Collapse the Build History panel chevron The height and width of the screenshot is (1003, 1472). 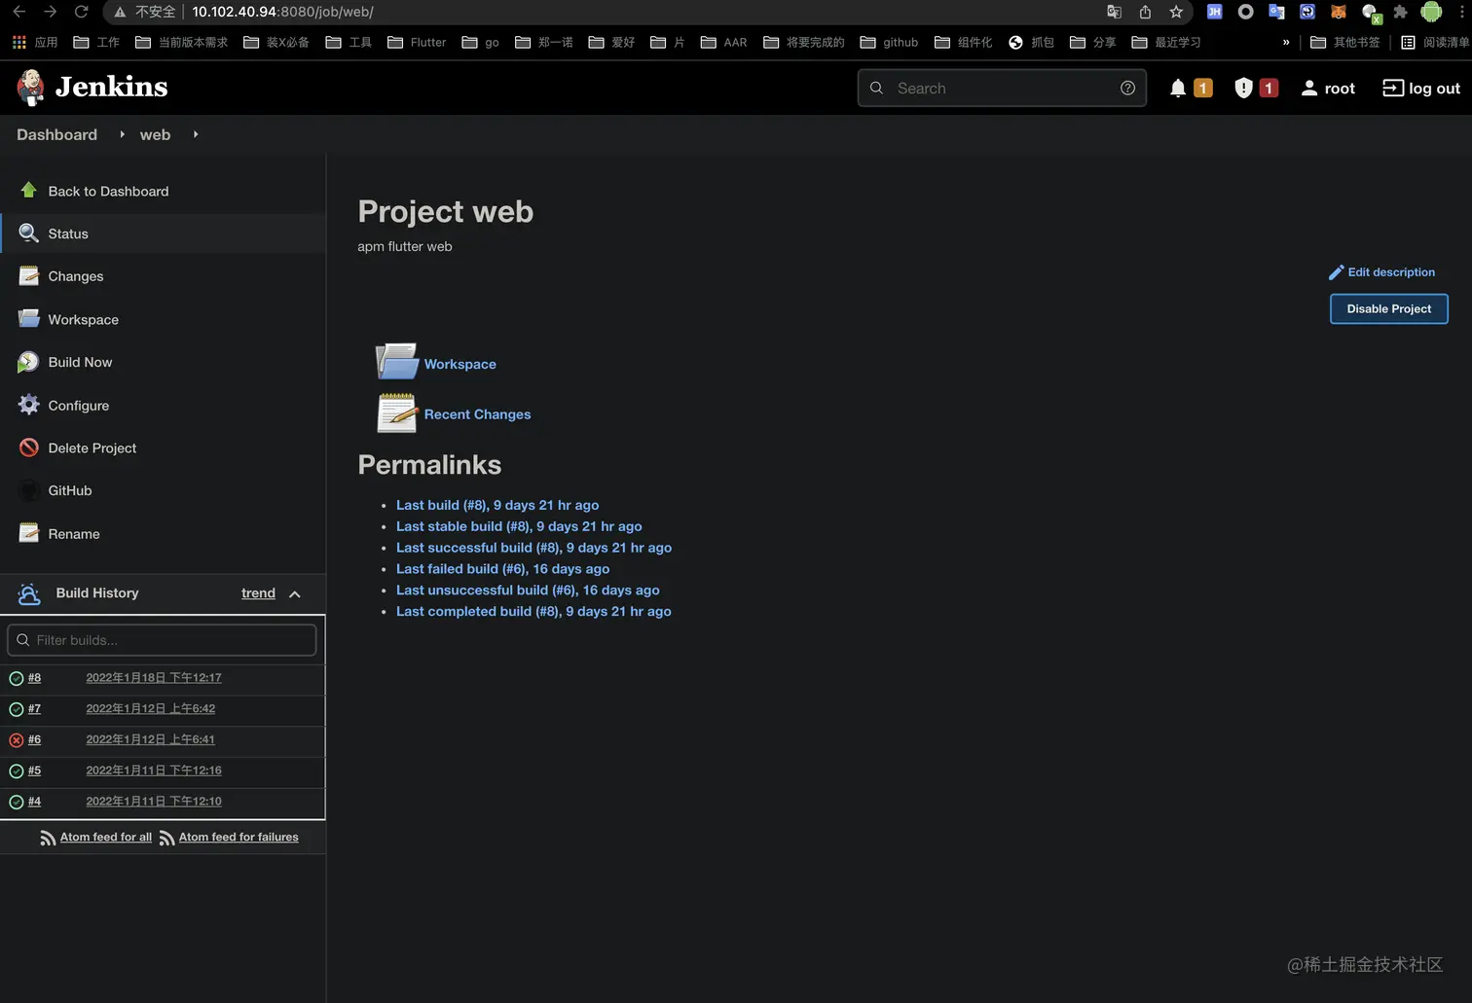pyautogui.click(x=295, y=593)
